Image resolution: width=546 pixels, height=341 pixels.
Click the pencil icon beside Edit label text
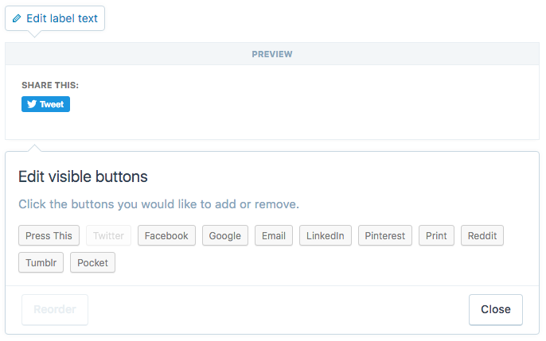(18, 18)
